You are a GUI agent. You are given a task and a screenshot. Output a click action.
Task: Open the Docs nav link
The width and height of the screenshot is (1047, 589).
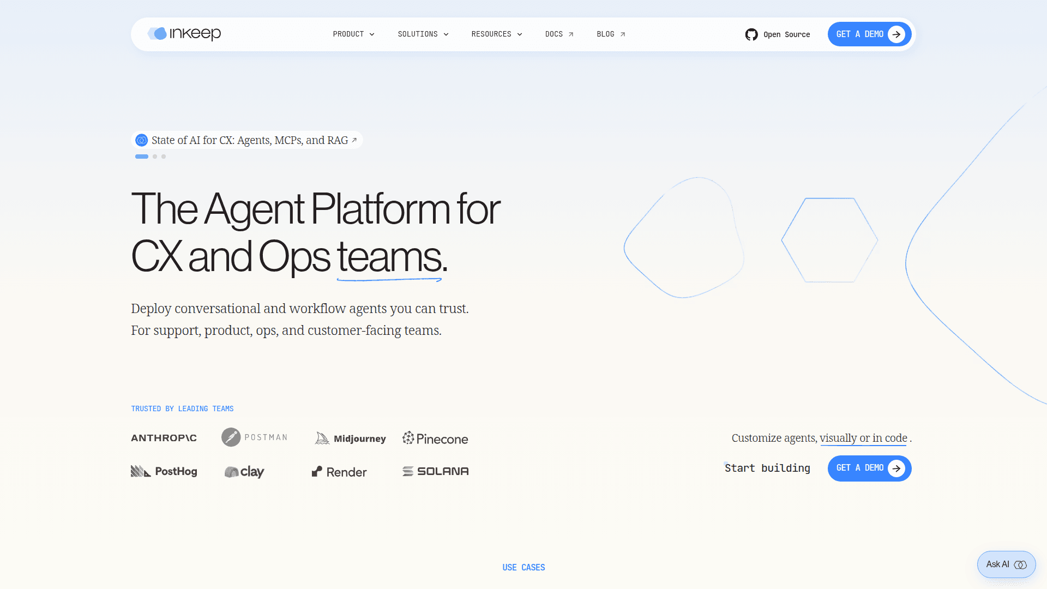[x=559, y=34]
